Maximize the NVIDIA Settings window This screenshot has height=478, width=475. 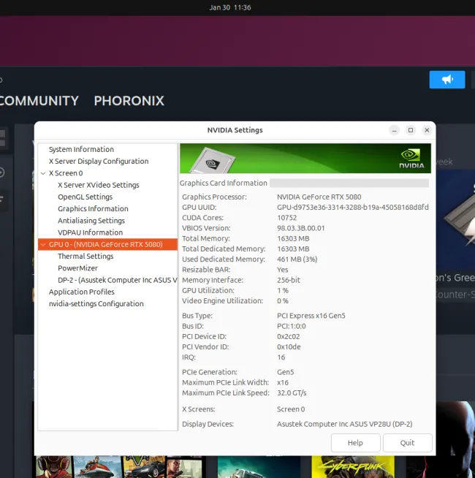pos(411,130)
